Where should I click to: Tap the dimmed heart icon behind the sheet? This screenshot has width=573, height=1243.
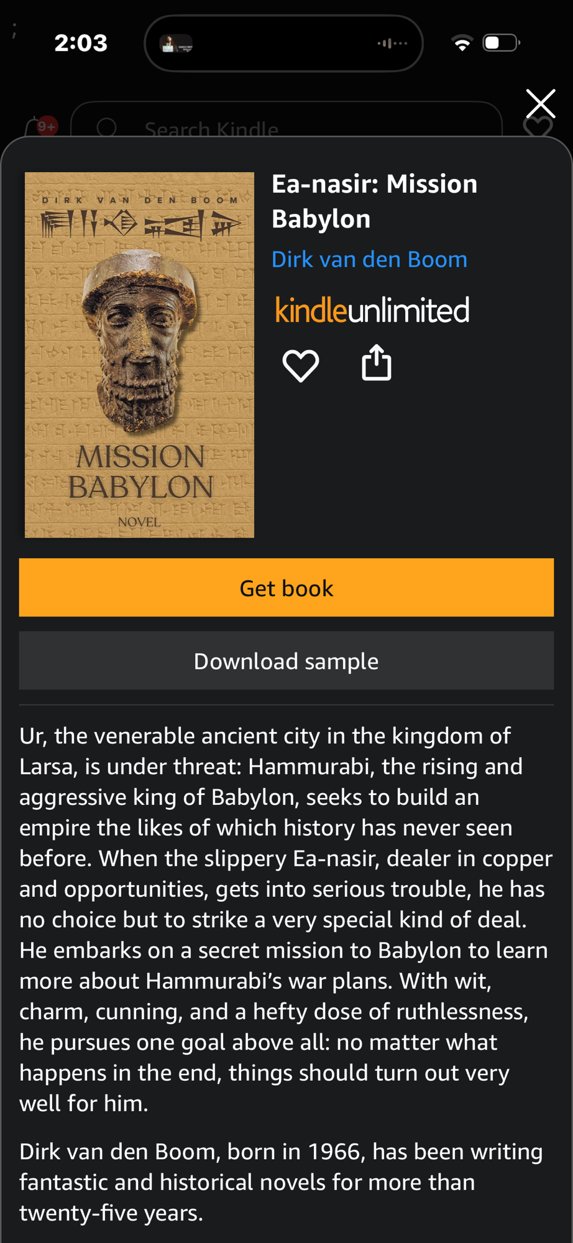(538, 127)
